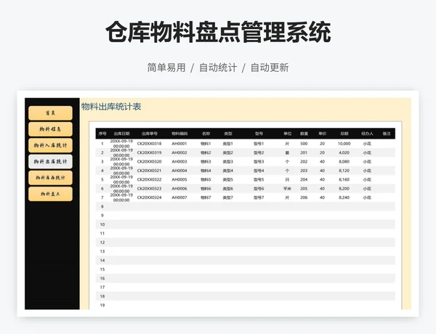Viewport: 436px width, 334px height.
Task: Click the 出库日期 column header
Action: point(121,134)
